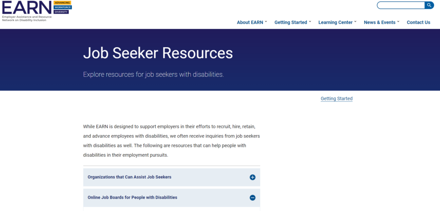Open Getting Started in navigation bar

(x=291, y=22)
